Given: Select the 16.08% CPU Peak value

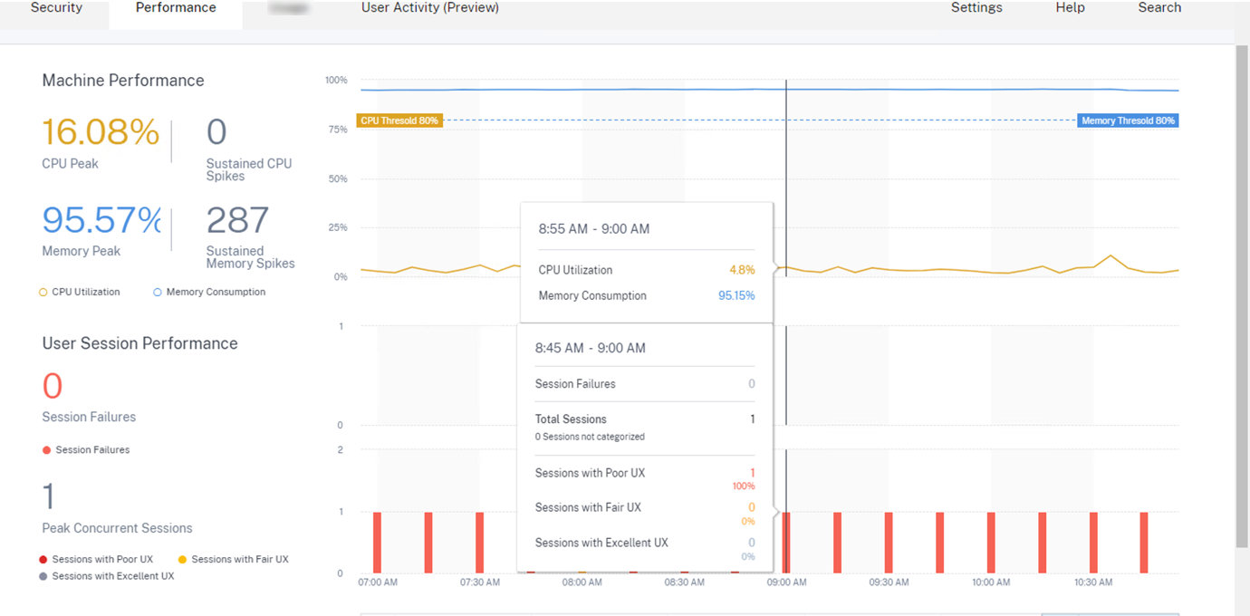Looking at the screenshot, I should (101, 132).
